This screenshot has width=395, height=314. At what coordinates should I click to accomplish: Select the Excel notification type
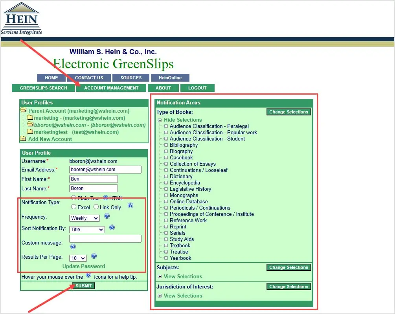[73, 207]
